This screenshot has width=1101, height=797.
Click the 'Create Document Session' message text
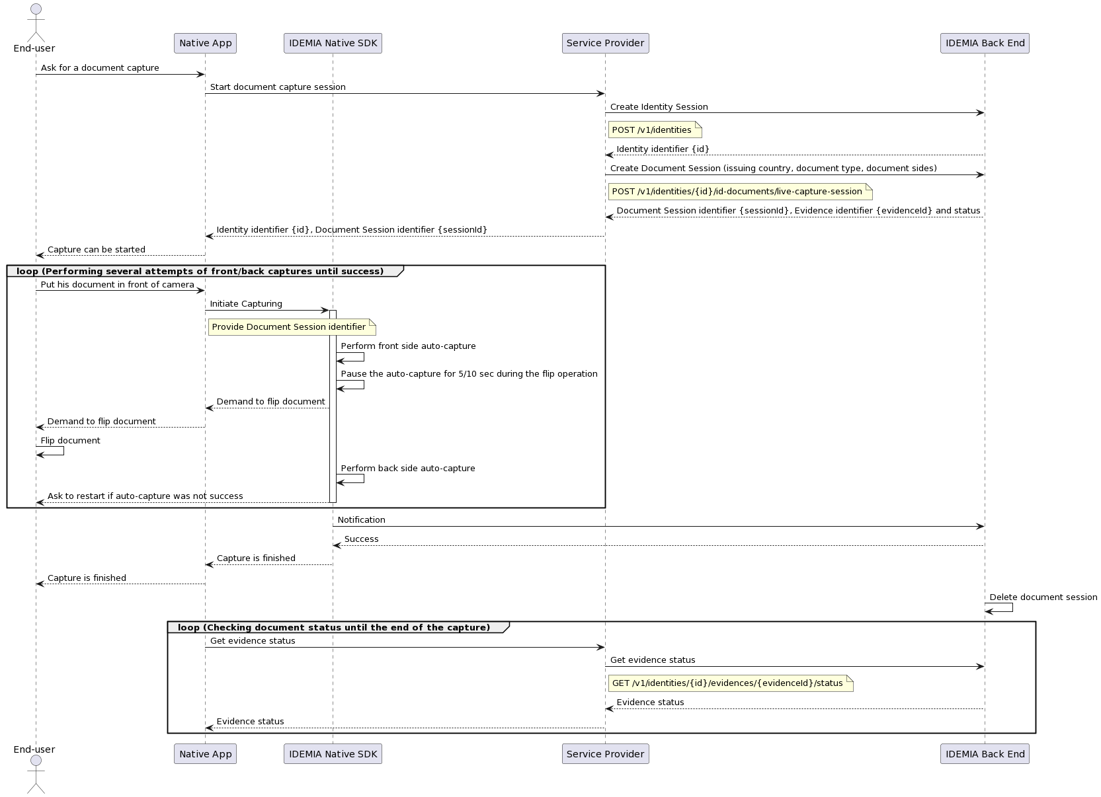coord(773,169)
